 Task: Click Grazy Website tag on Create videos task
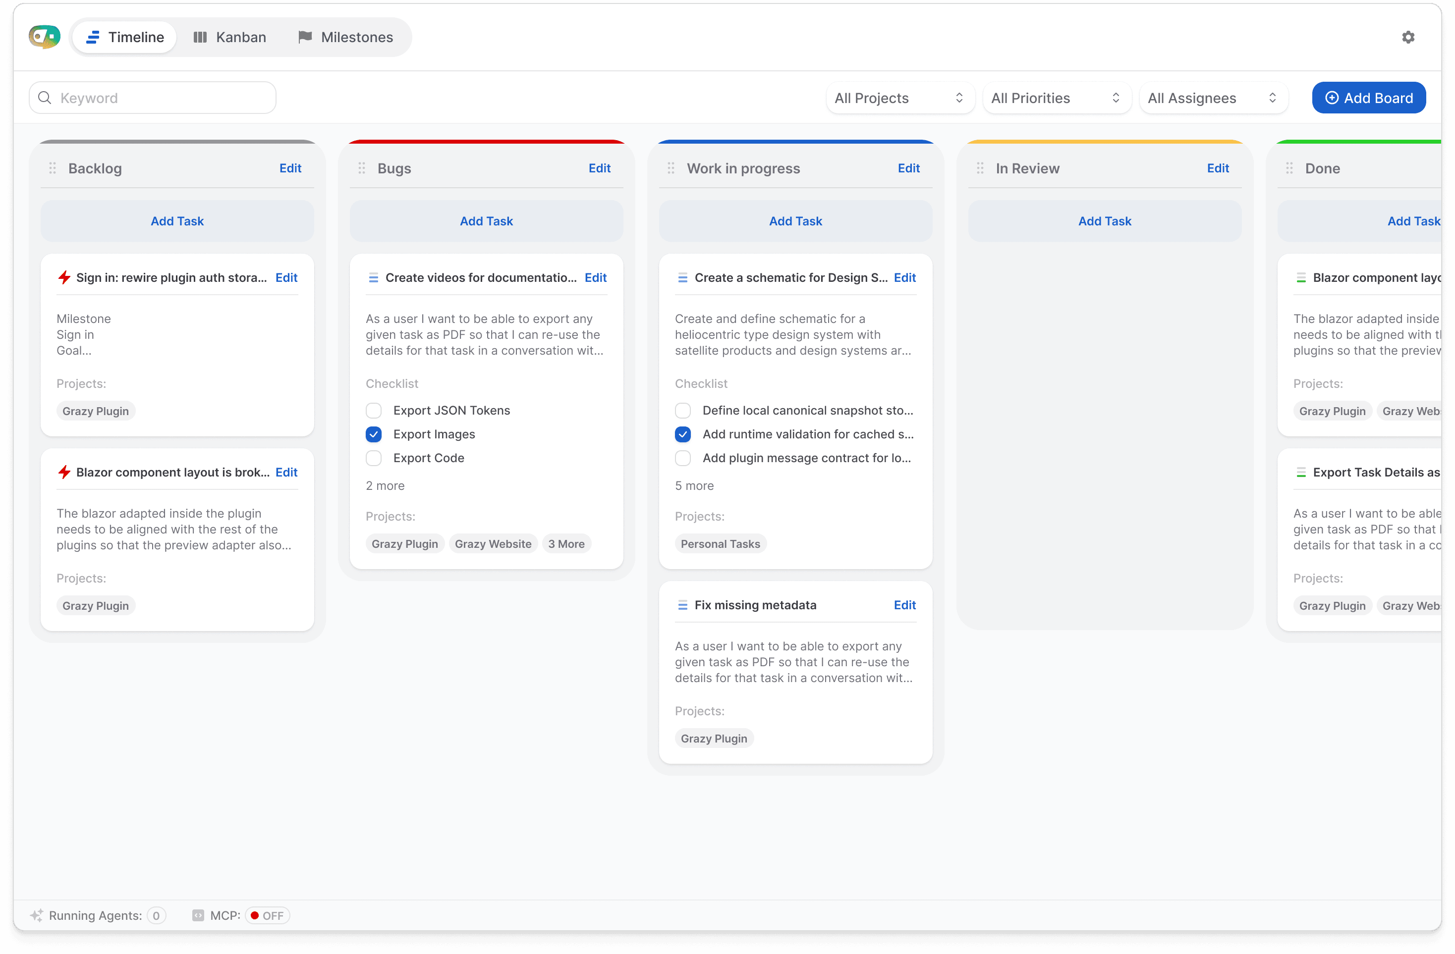click(494, 544)
